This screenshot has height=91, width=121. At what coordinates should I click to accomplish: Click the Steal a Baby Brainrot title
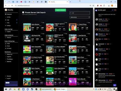pos(59,68)
